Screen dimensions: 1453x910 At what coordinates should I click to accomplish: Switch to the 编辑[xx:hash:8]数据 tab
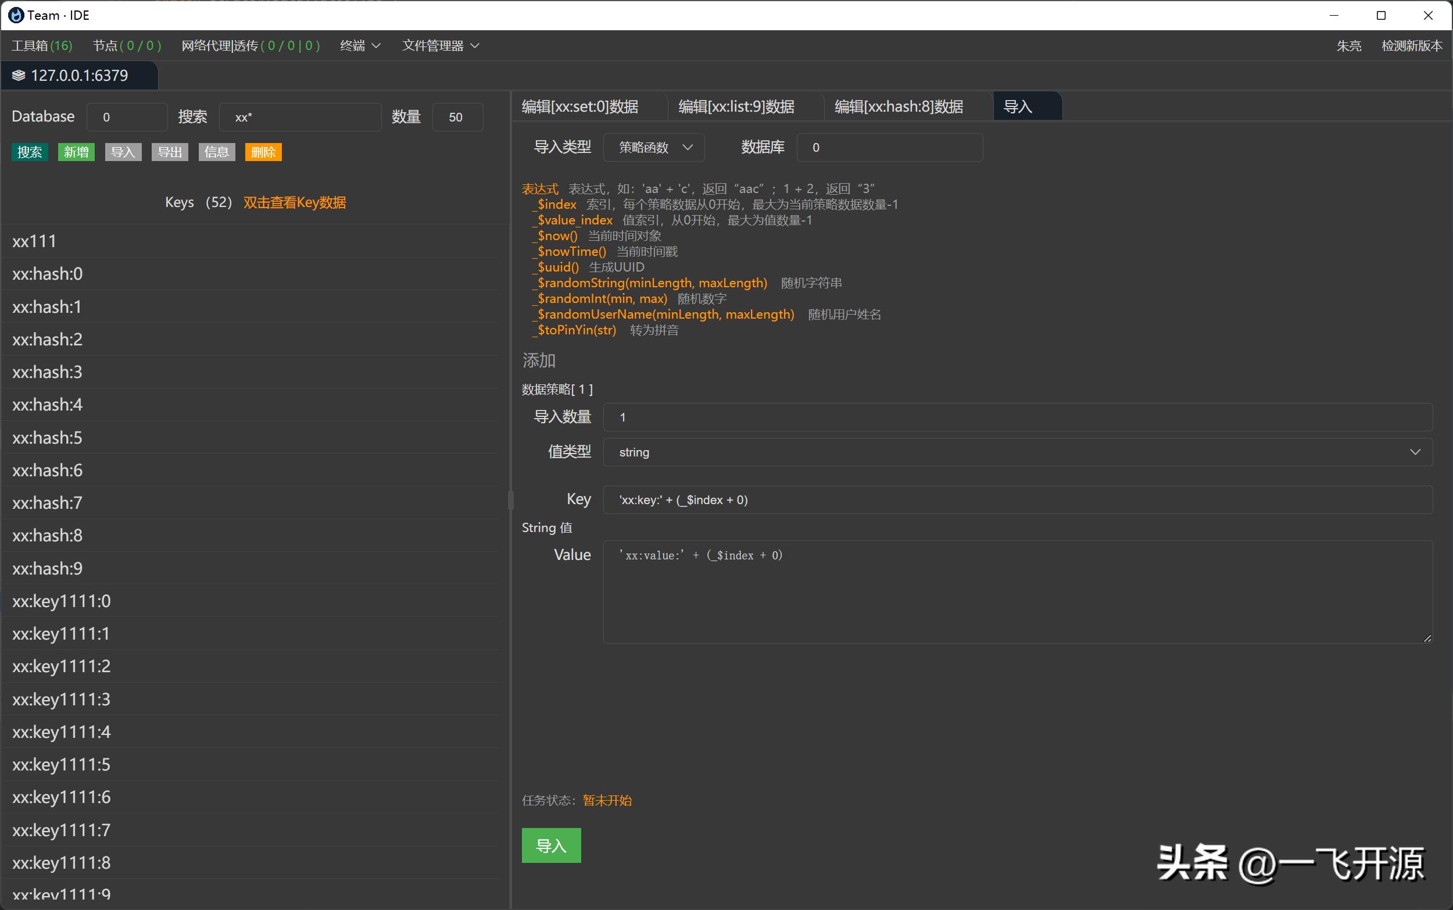tap(898, 106)
